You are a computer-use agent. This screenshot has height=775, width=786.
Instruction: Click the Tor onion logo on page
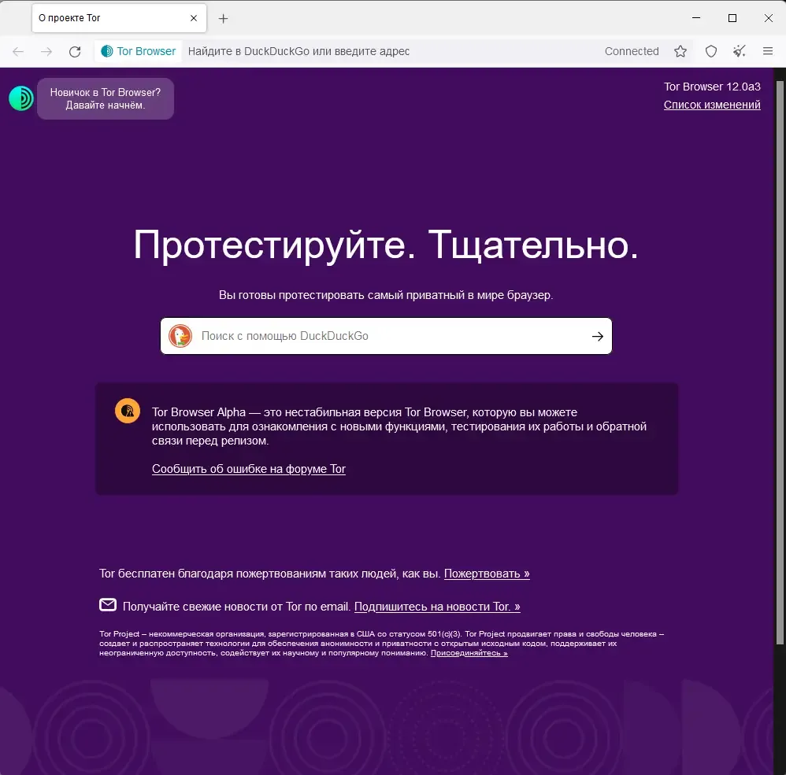(21, 98)
